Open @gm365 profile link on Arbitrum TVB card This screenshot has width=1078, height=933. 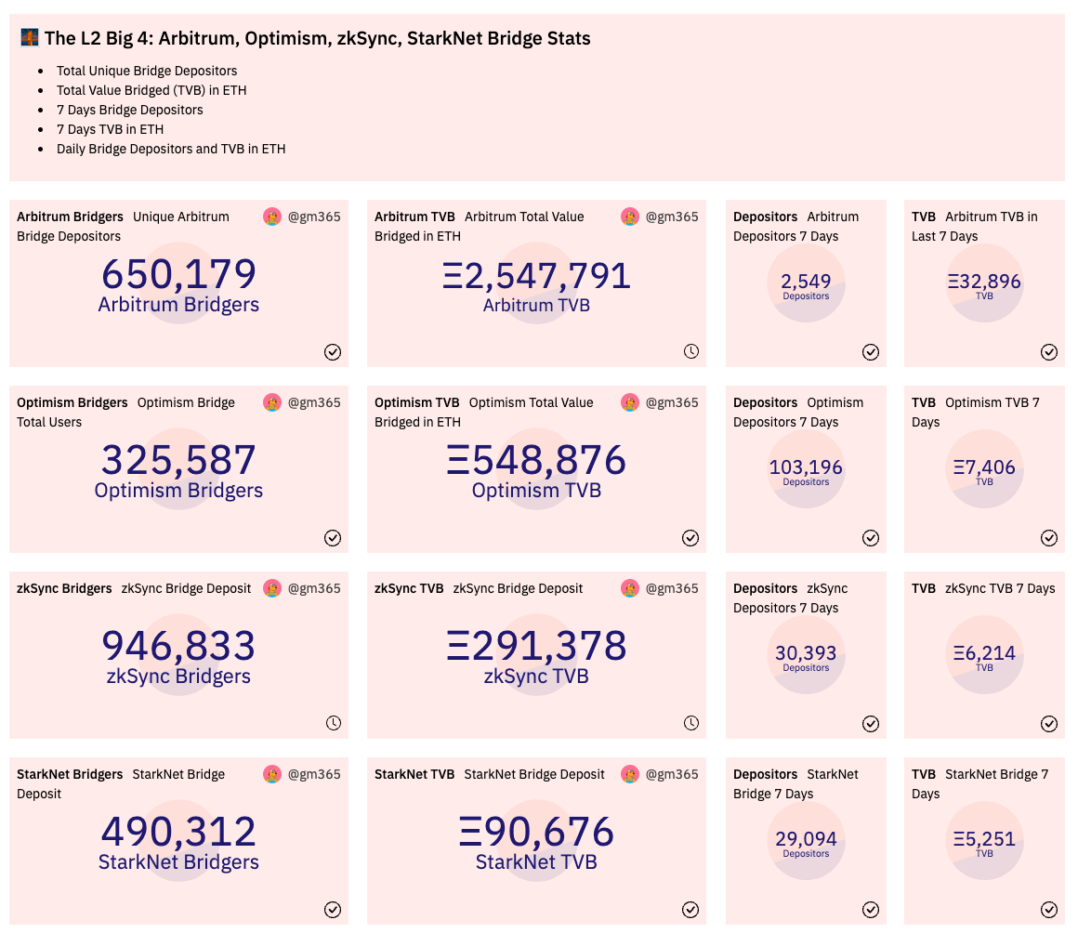[x=672, y=217]
